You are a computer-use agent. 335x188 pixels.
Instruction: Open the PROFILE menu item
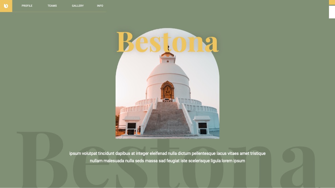27,6
